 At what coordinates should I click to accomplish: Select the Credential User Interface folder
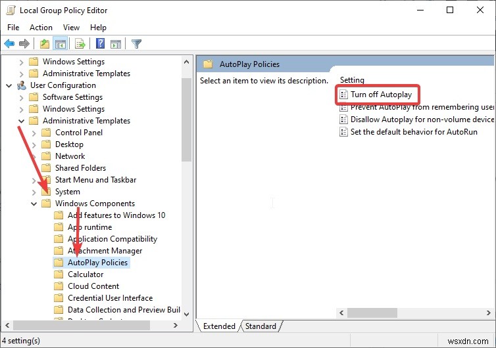(x=110, y=298)
